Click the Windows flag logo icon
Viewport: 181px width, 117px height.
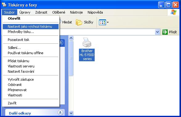click(174, 12)
